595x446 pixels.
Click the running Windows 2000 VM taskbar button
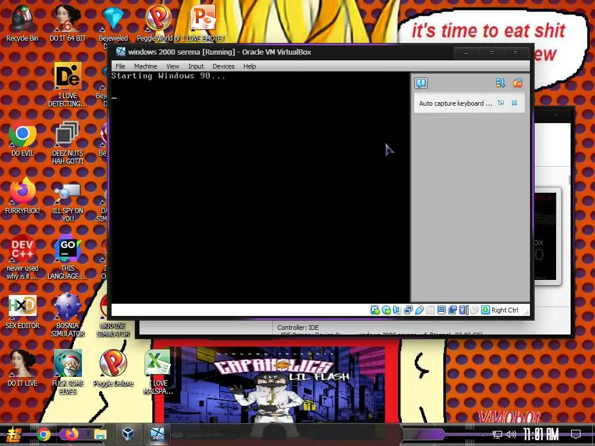tap(157, 434)
